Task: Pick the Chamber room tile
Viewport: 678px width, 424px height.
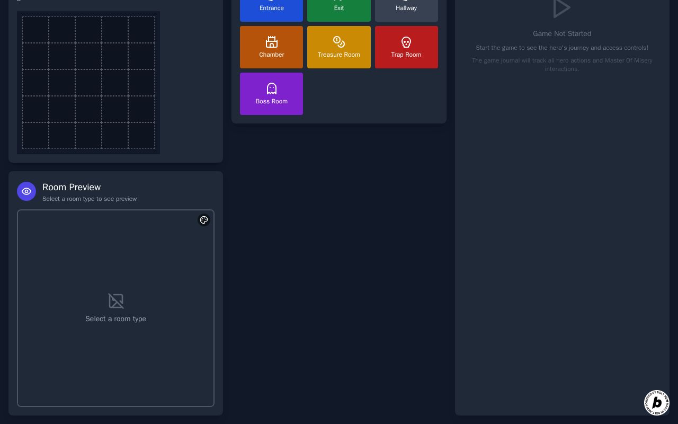Action: point(271,47)
